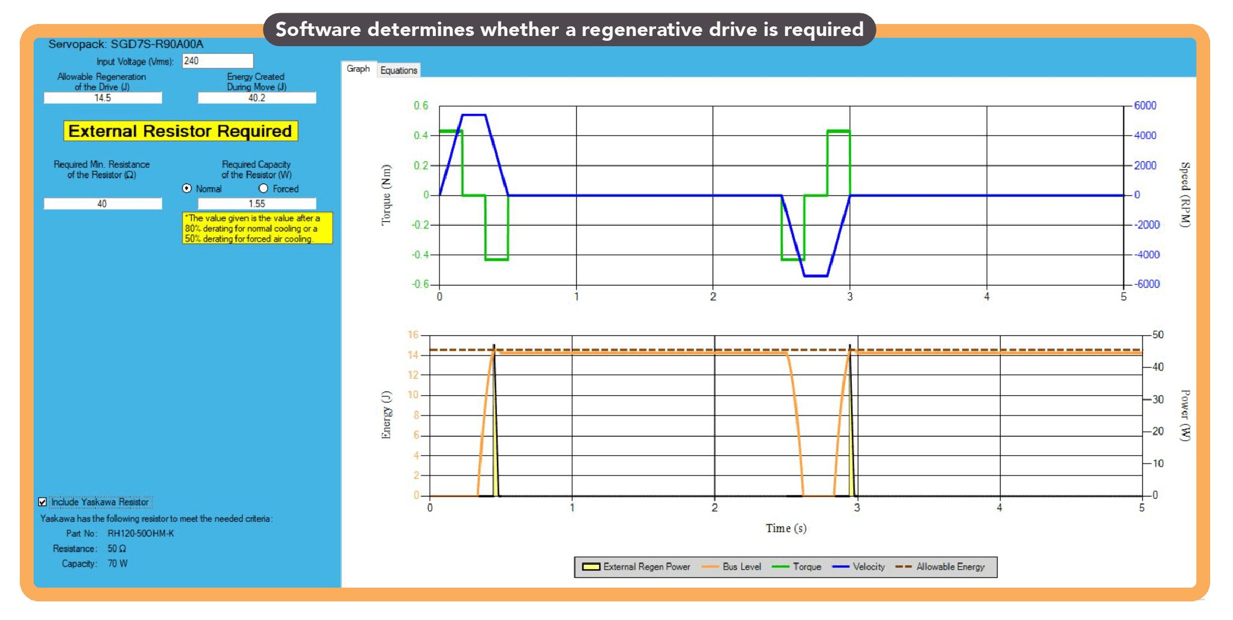Image resolution: width=1233 pixels, height=620 pixels.
Task: Click the Input Voltage field showing 240
Action: pyautogui.click(x=217, y=61)
